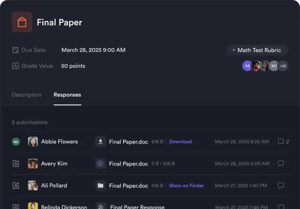The image size is (300, 209).
Task: Switch to the Description tab
Action: pos(27,95)
